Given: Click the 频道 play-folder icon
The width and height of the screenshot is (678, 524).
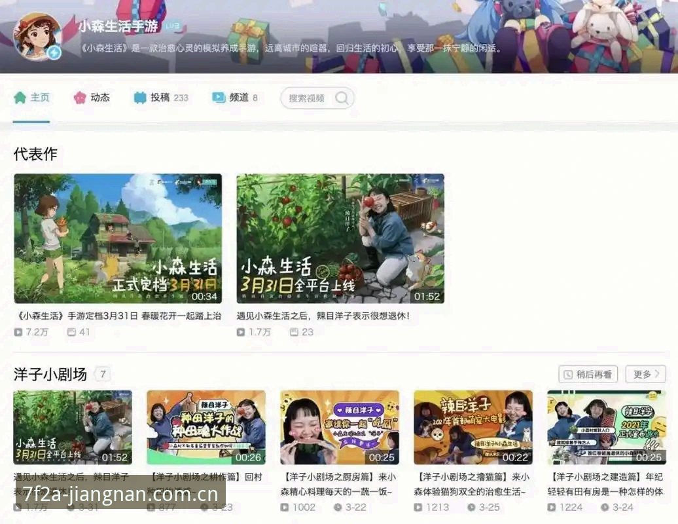Looking at the screenshot, I should click(x=219, y=98).
